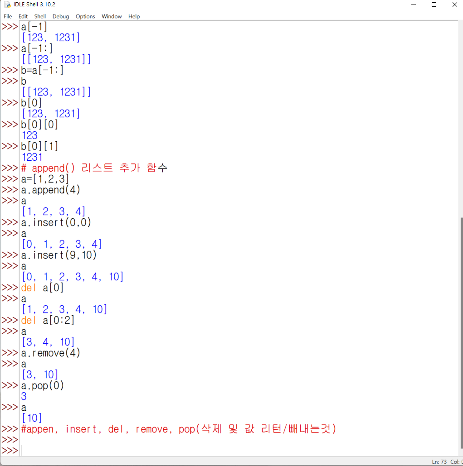Screen dimensions: 463x466
Task: Click the window title 'IDLE Shell 3.10.2'
Action: tap(34, 5)
